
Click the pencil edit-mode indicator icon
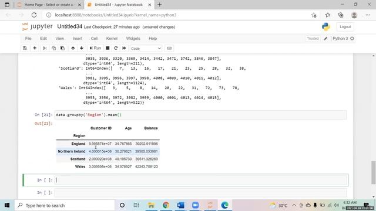pos(325,39)
